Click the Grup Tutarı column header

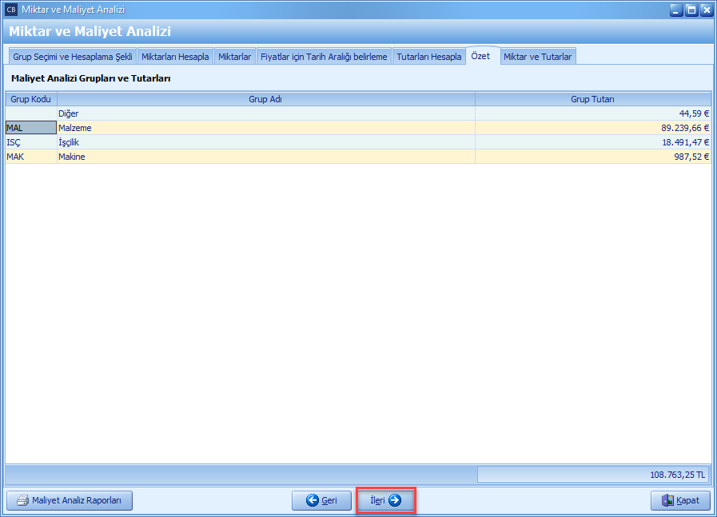click(592, 99)
